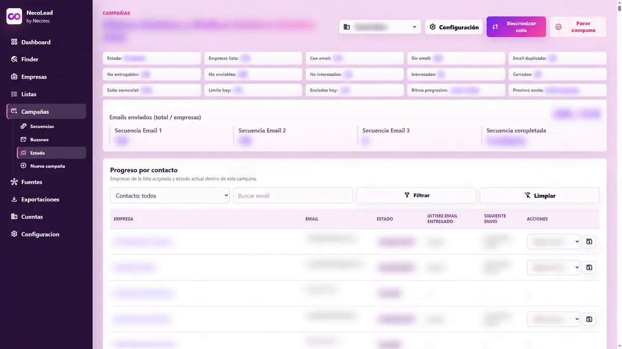The width and height of the screenshot is (622, 349).
Task: Click the Parar campana button
Action: coord(578,27)
